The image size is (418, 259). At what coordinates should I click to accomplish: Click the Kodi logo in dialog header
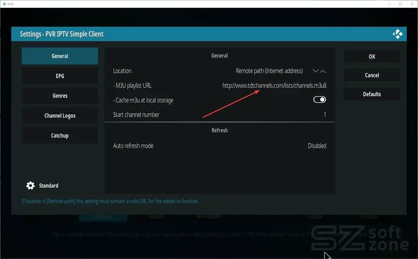click(x=398, y=34)
